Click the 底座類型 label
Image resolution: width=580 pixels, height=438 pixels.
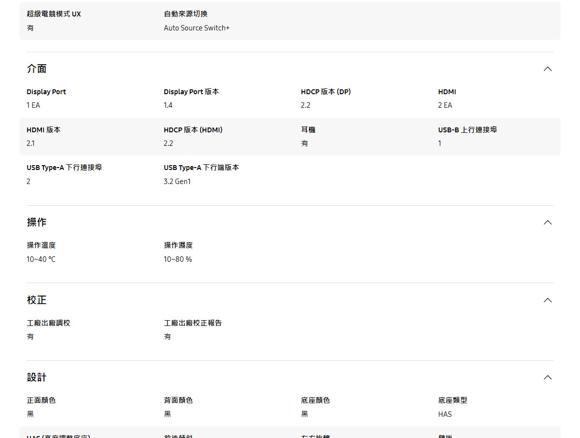pos(452,400)
